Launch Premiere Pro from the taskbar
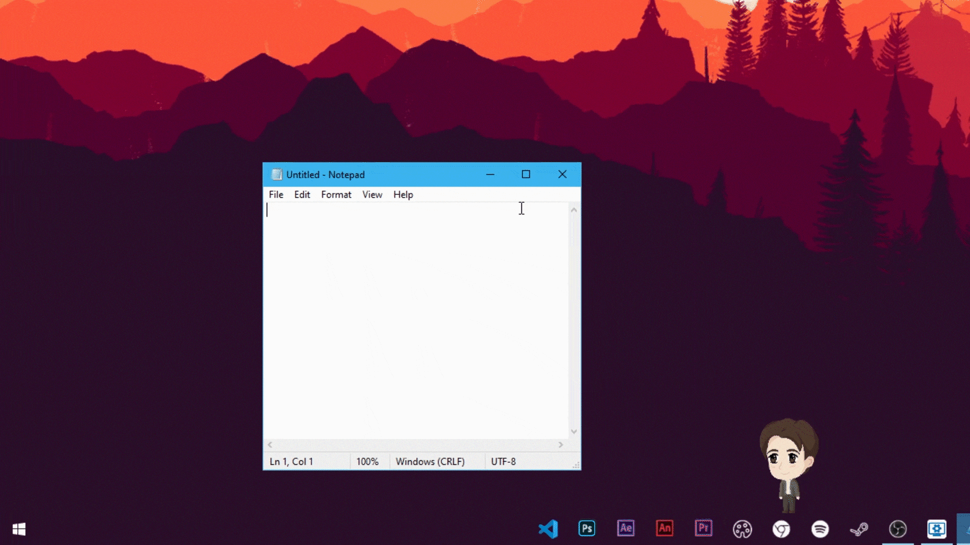The width and height of the screenshot is (970, 545). pos(703,528)
